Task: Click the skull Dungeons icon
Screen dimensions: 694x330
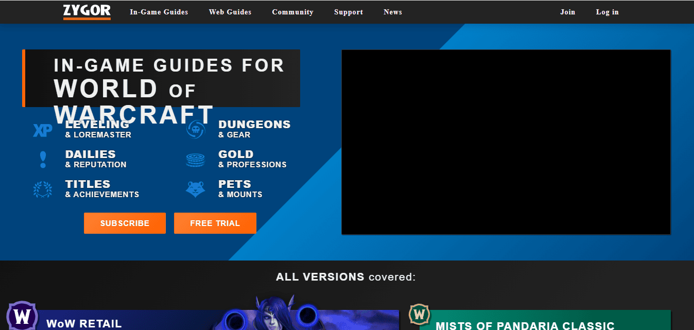Action: [x=196, y=129]
